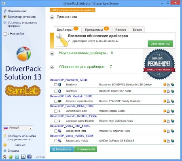Viewport: 182px width, 161px height.
Task: Click the add/remove programs icon
Action: 5,22
